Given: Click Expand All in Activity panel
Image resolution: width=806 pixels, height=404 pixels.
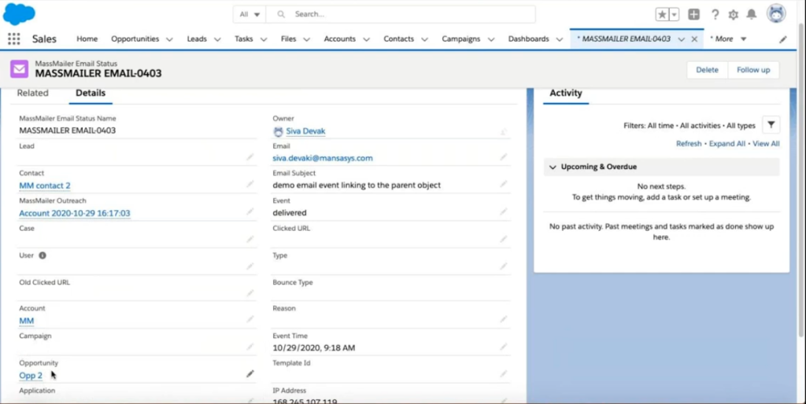Looking at the screenshot, I should pos(727,144).
